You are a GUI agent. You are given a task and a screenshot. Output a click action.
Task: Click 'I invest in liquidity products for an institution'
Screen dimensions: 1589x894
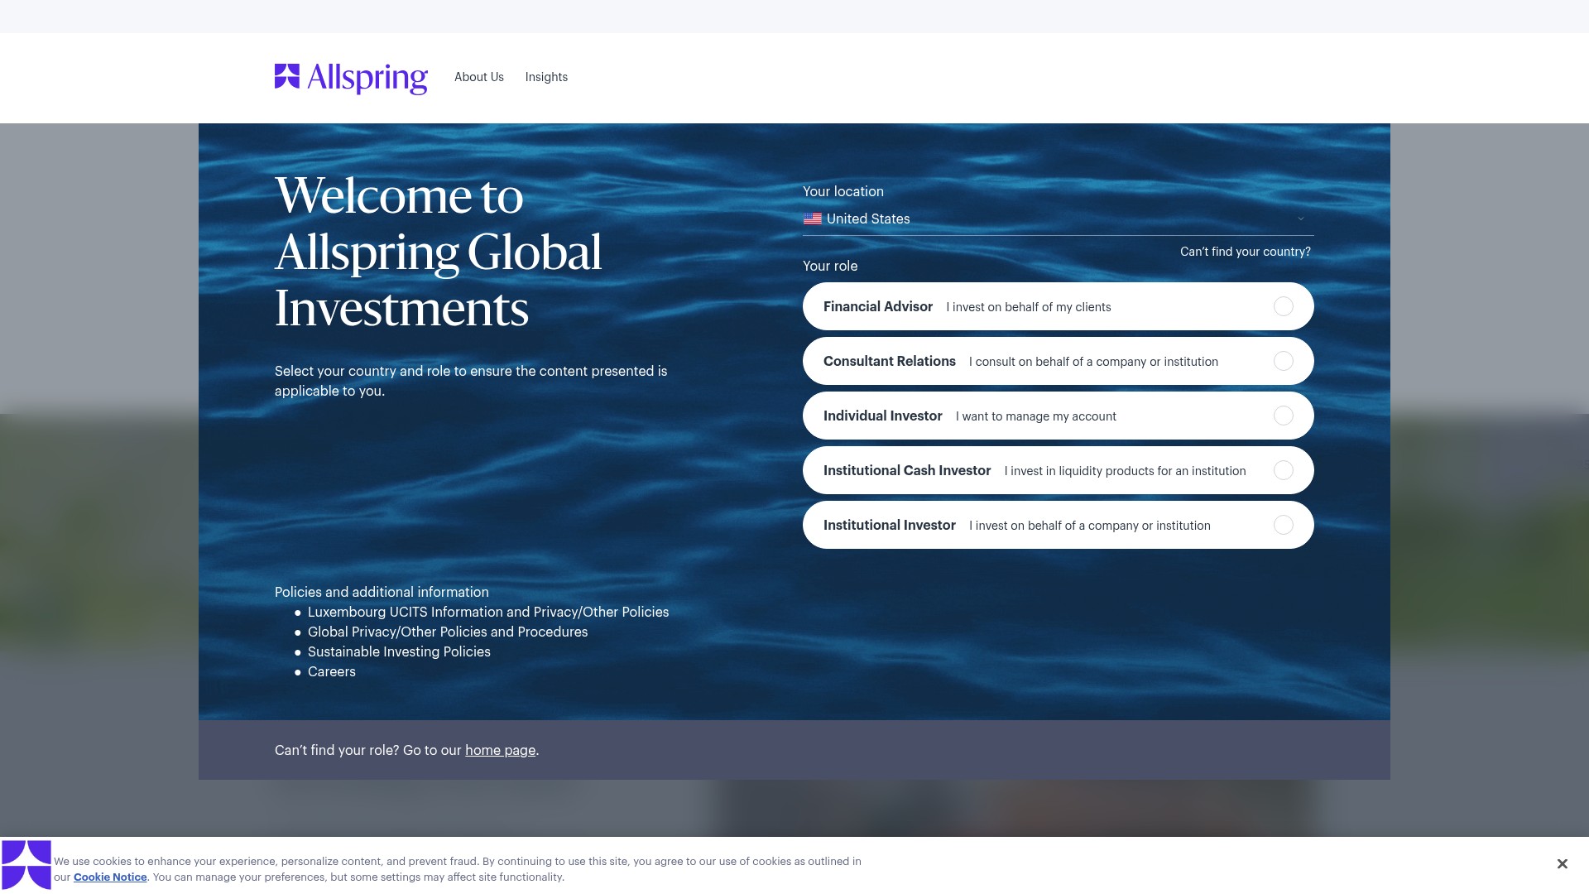(x=1125, y=471)
